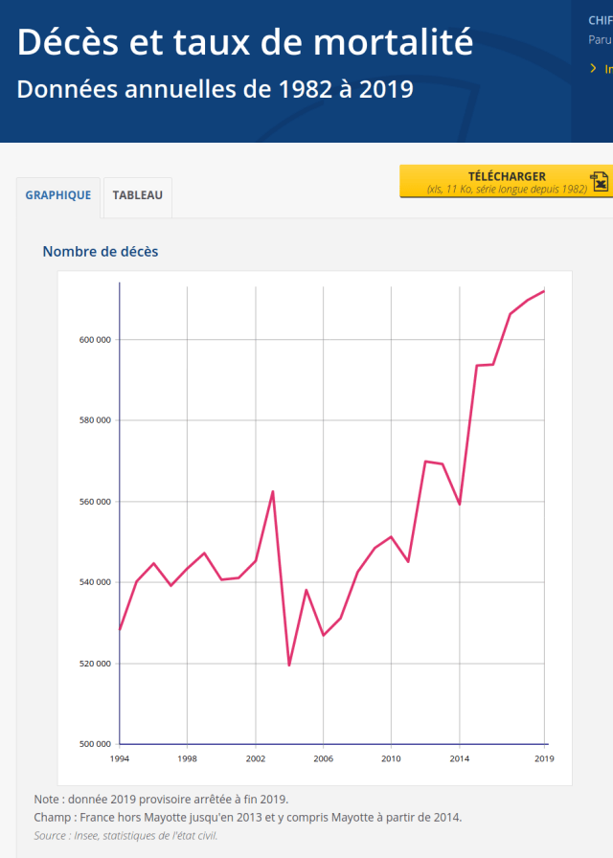Click the 'CHIF' header text at top right

pos(600,20)
